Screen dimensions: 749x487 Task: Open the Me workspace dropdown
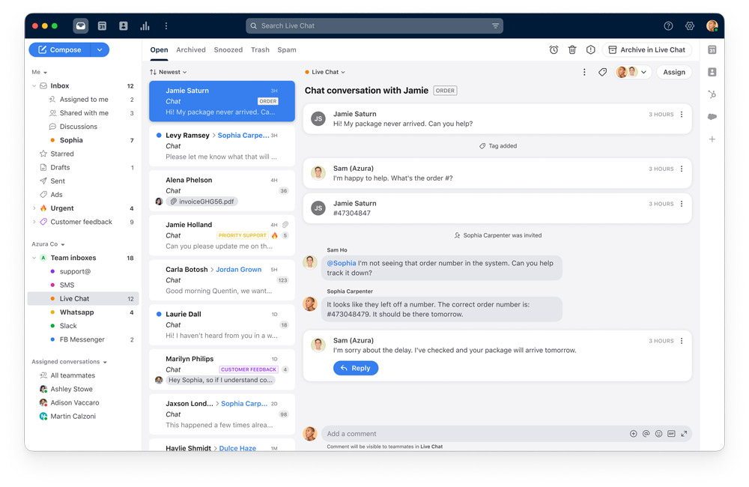[x=40, y=72]
